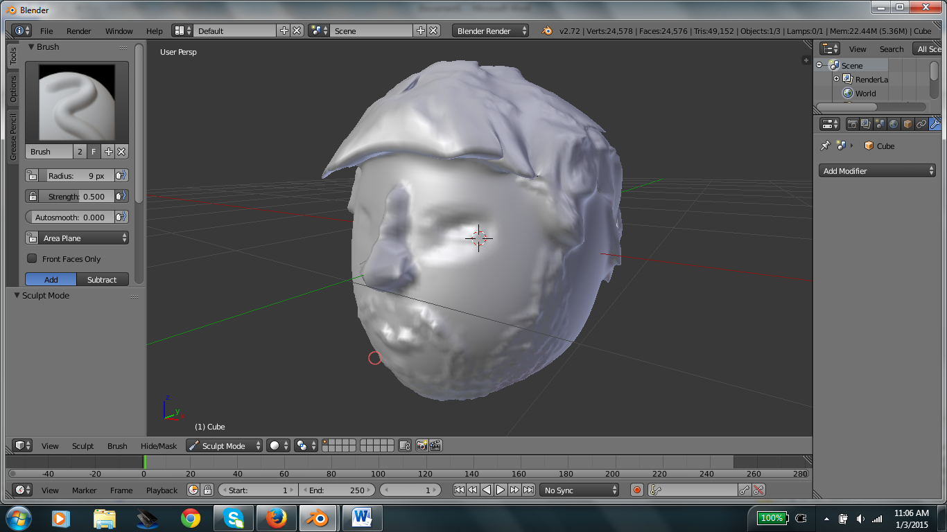
Task: Enable Front Faces Only checkbox
Action: (32, 258)
